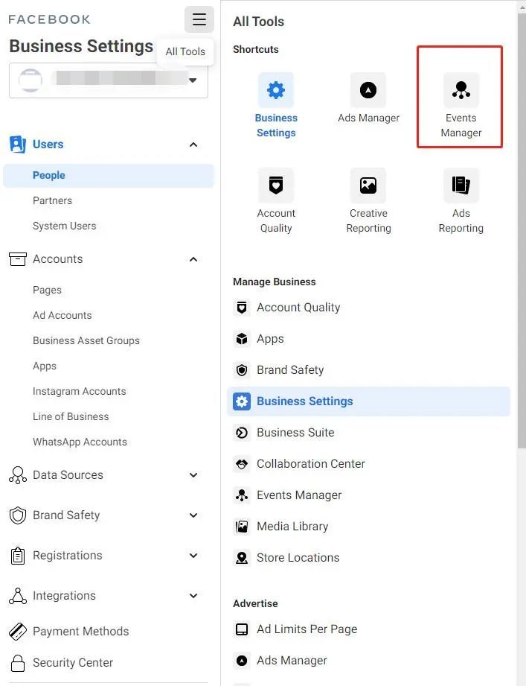Launch Ads Manager shortcut icon
Screen dimensions: 526x686
coord(368,90)
